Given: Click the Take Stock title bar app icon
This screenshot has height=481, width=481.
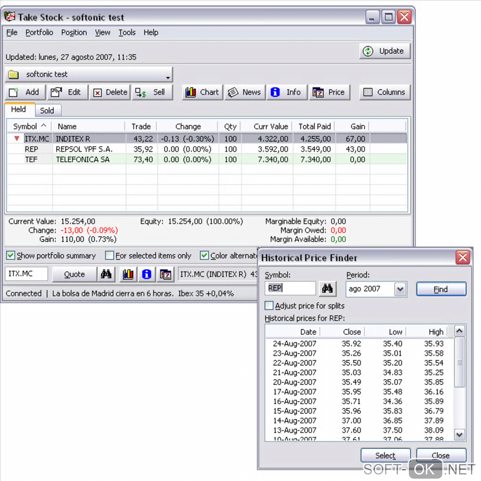Looking at the screenshot, I should point(9,17).
